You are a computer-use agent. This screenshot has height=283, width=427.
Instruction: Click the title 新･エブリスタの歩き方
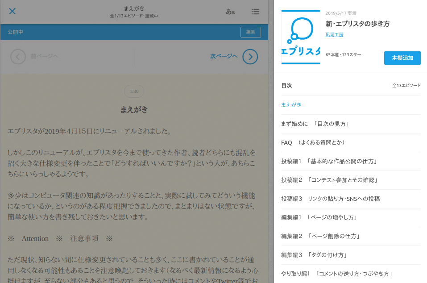(x=357, y=24)
